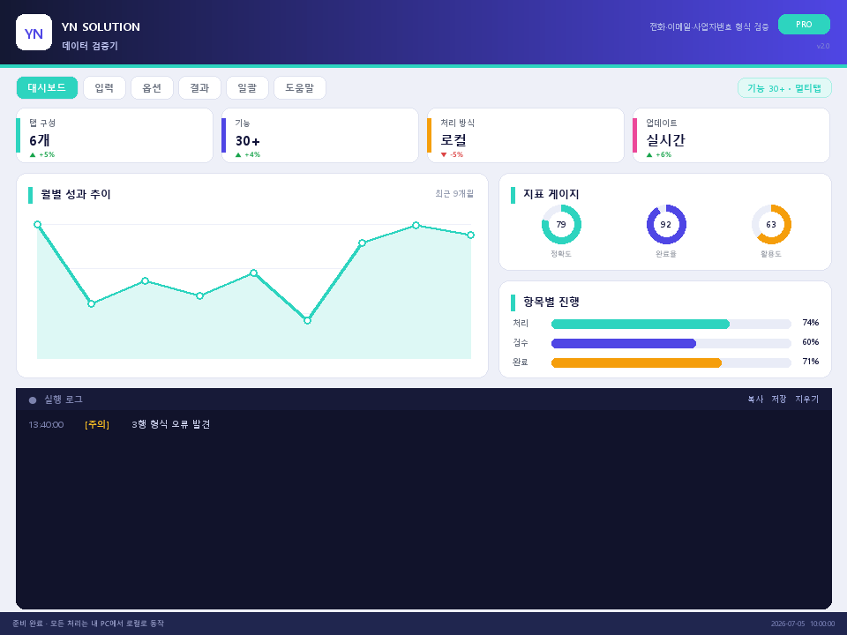The image size is (847, 635).
Task: Click the [주의] log tag
Action: pos(97,424)
